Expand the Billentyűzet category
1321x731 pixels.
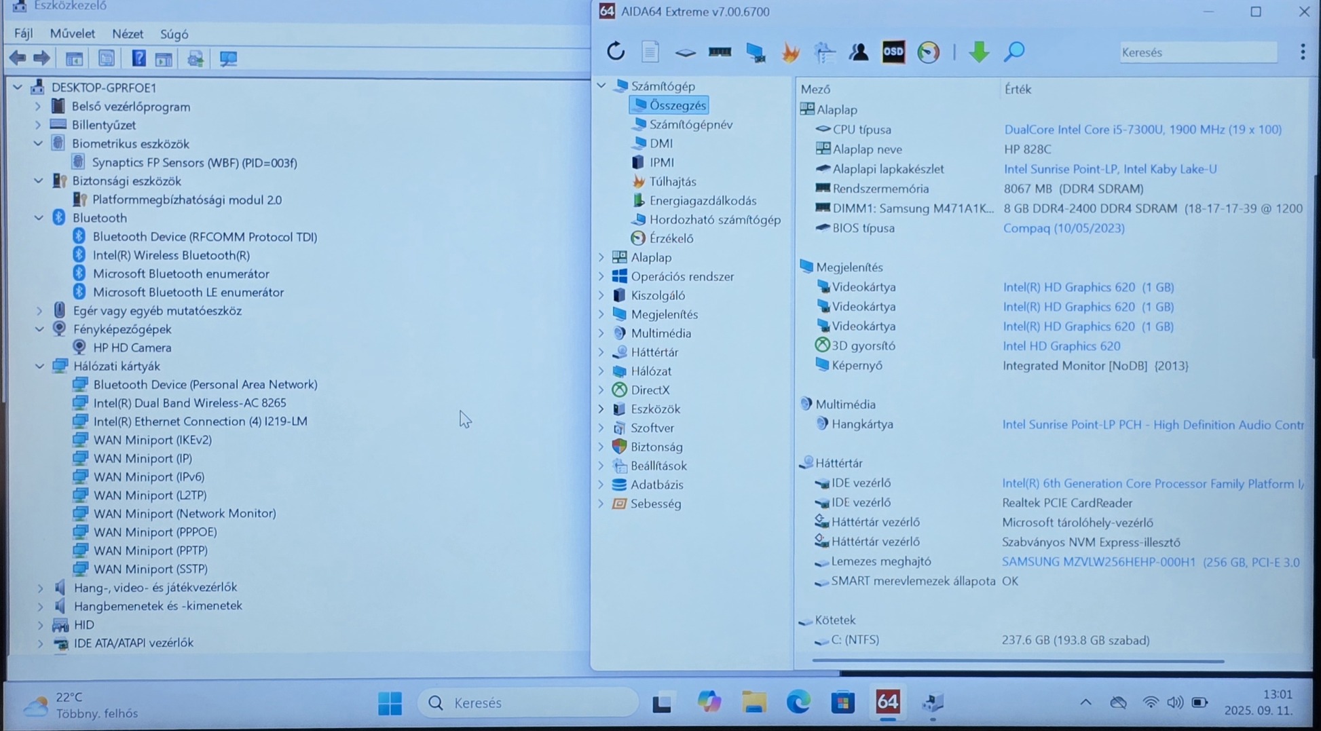[38, 125]
